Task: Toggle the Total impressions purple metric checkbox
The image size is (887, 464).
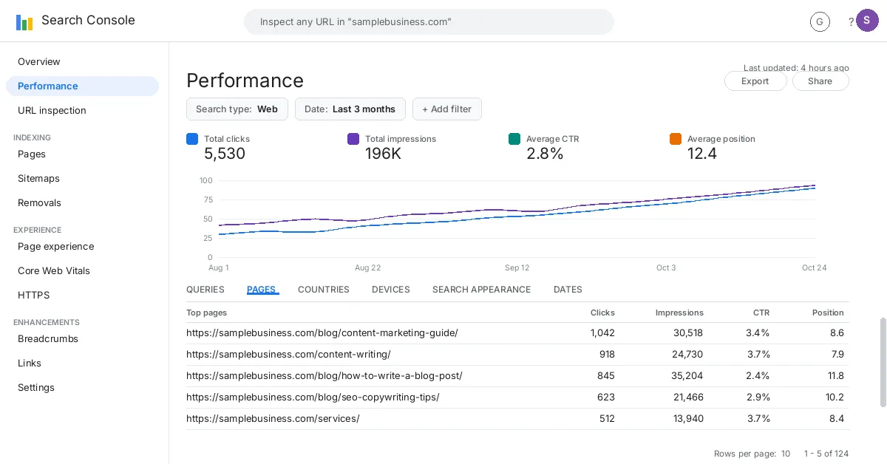Action: click(x=353, y=139)
